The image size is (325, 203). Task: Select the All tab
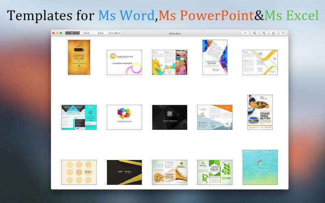(72, 33)
